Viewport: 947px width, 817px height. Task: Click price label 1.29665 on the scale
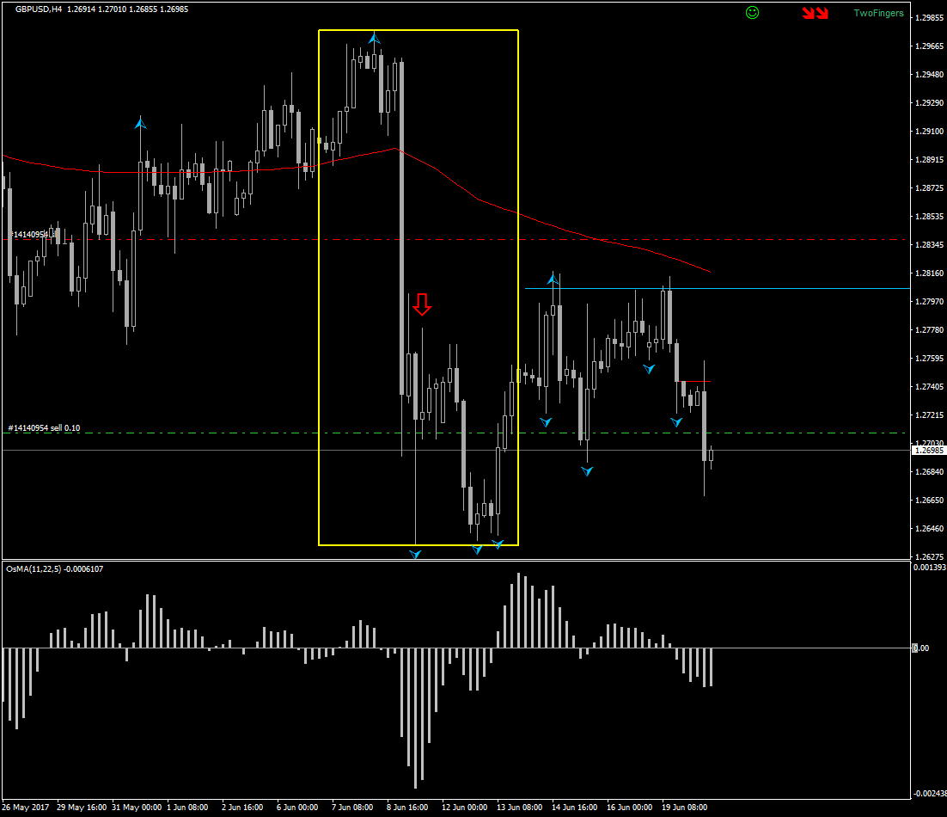click(x=929, y=46)
